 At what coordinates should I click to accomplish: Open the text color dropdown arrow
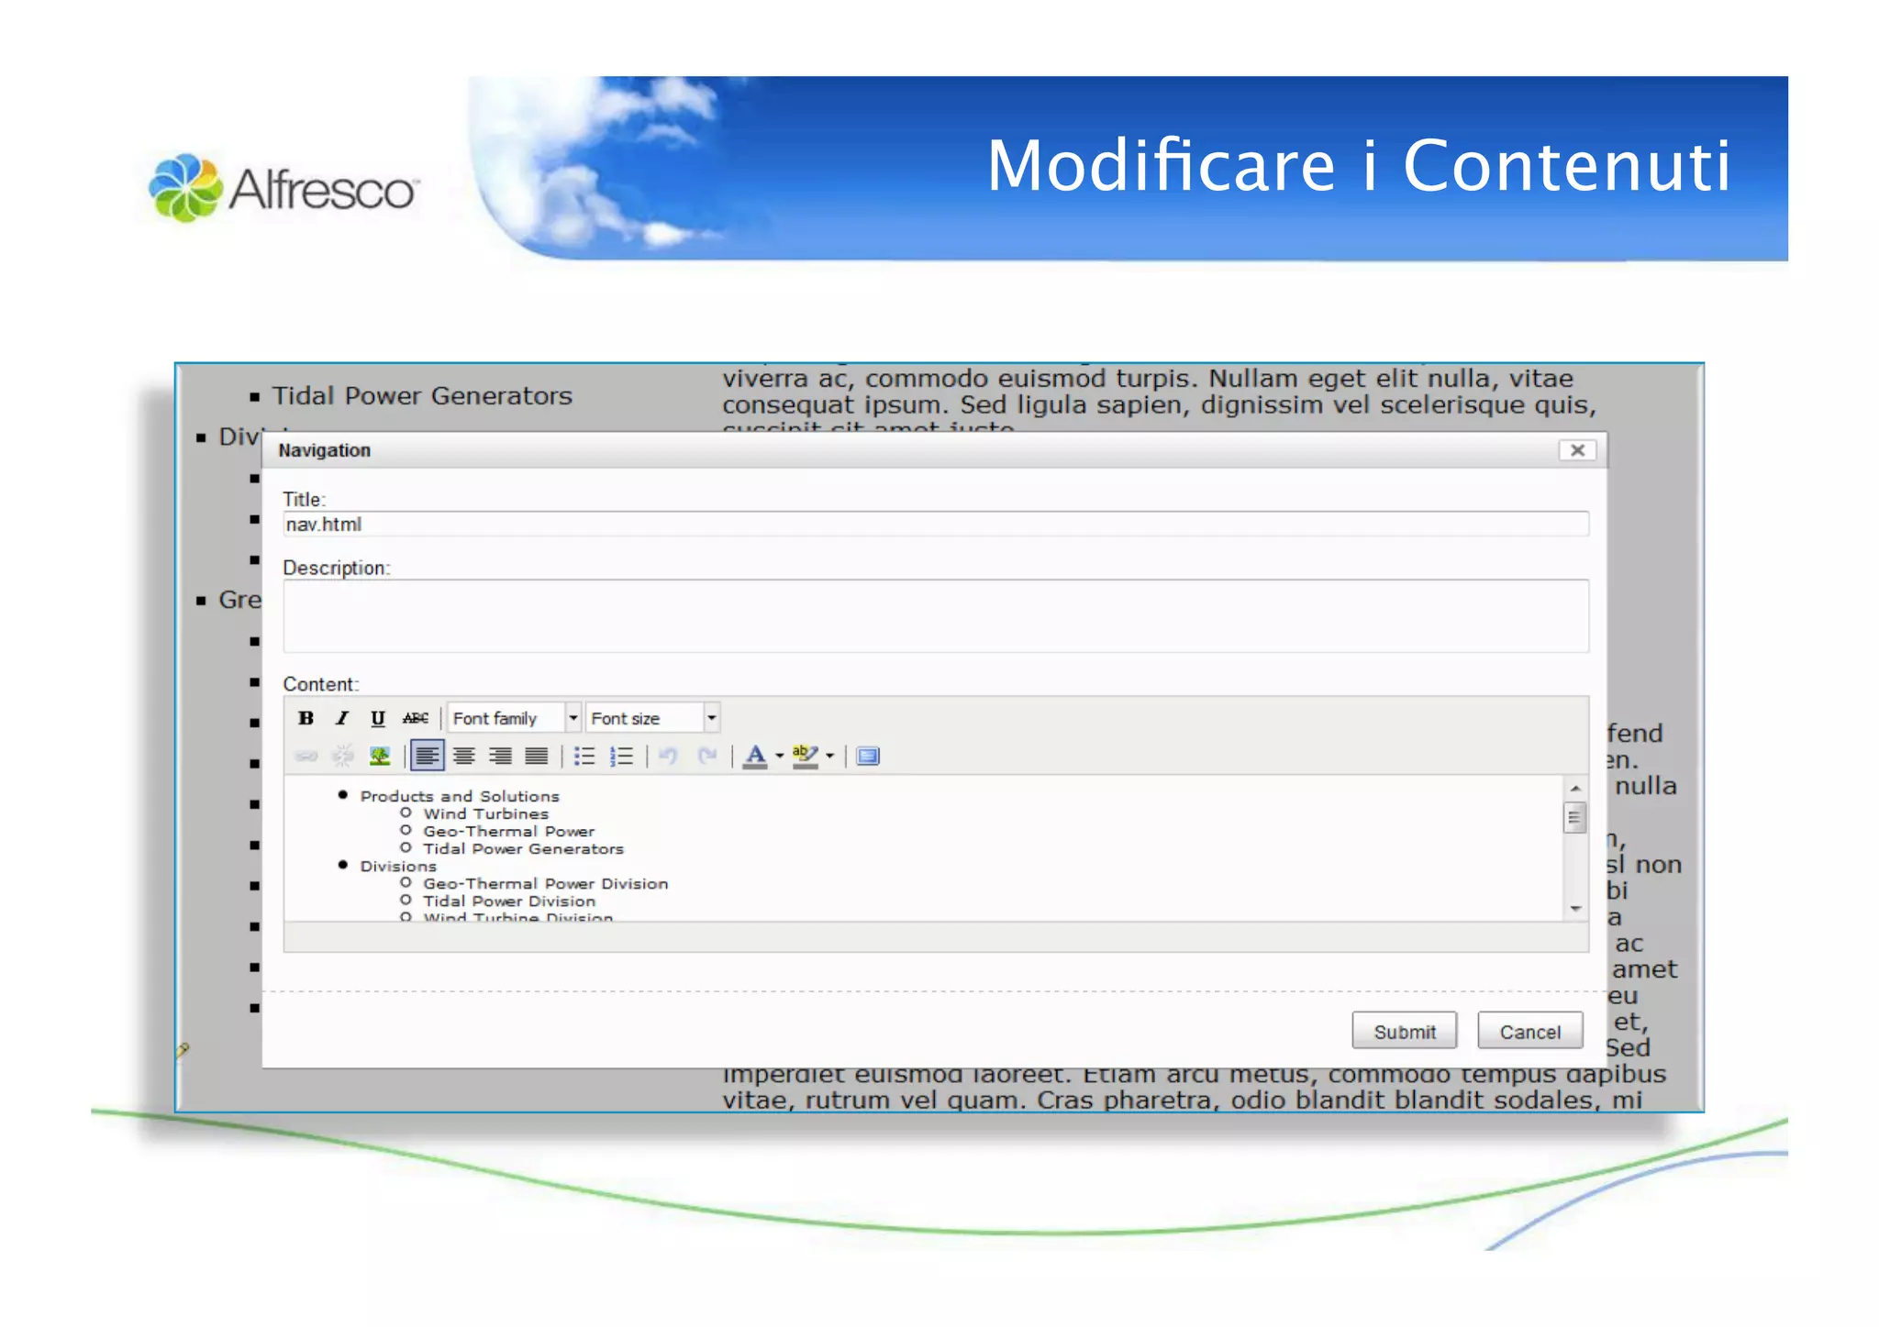pyautogui.click(x=780, y=756)
